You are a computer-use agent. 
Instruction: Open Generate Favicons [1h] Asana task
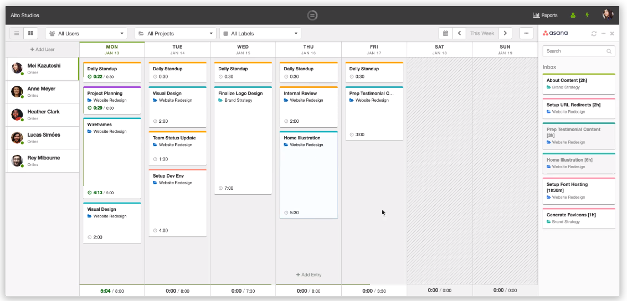point(579,219)
